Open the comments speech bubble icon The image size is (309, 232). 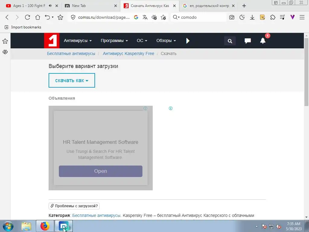247,41
